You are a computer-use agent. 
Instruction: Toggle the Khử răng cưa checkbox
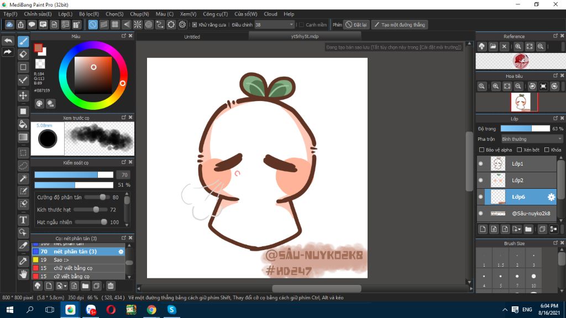195,25
